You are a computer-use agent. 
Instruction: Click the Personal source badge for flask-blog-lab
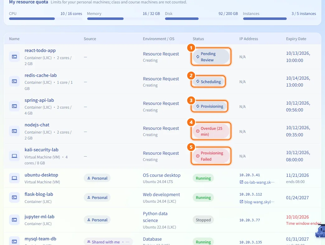point(97,197)
